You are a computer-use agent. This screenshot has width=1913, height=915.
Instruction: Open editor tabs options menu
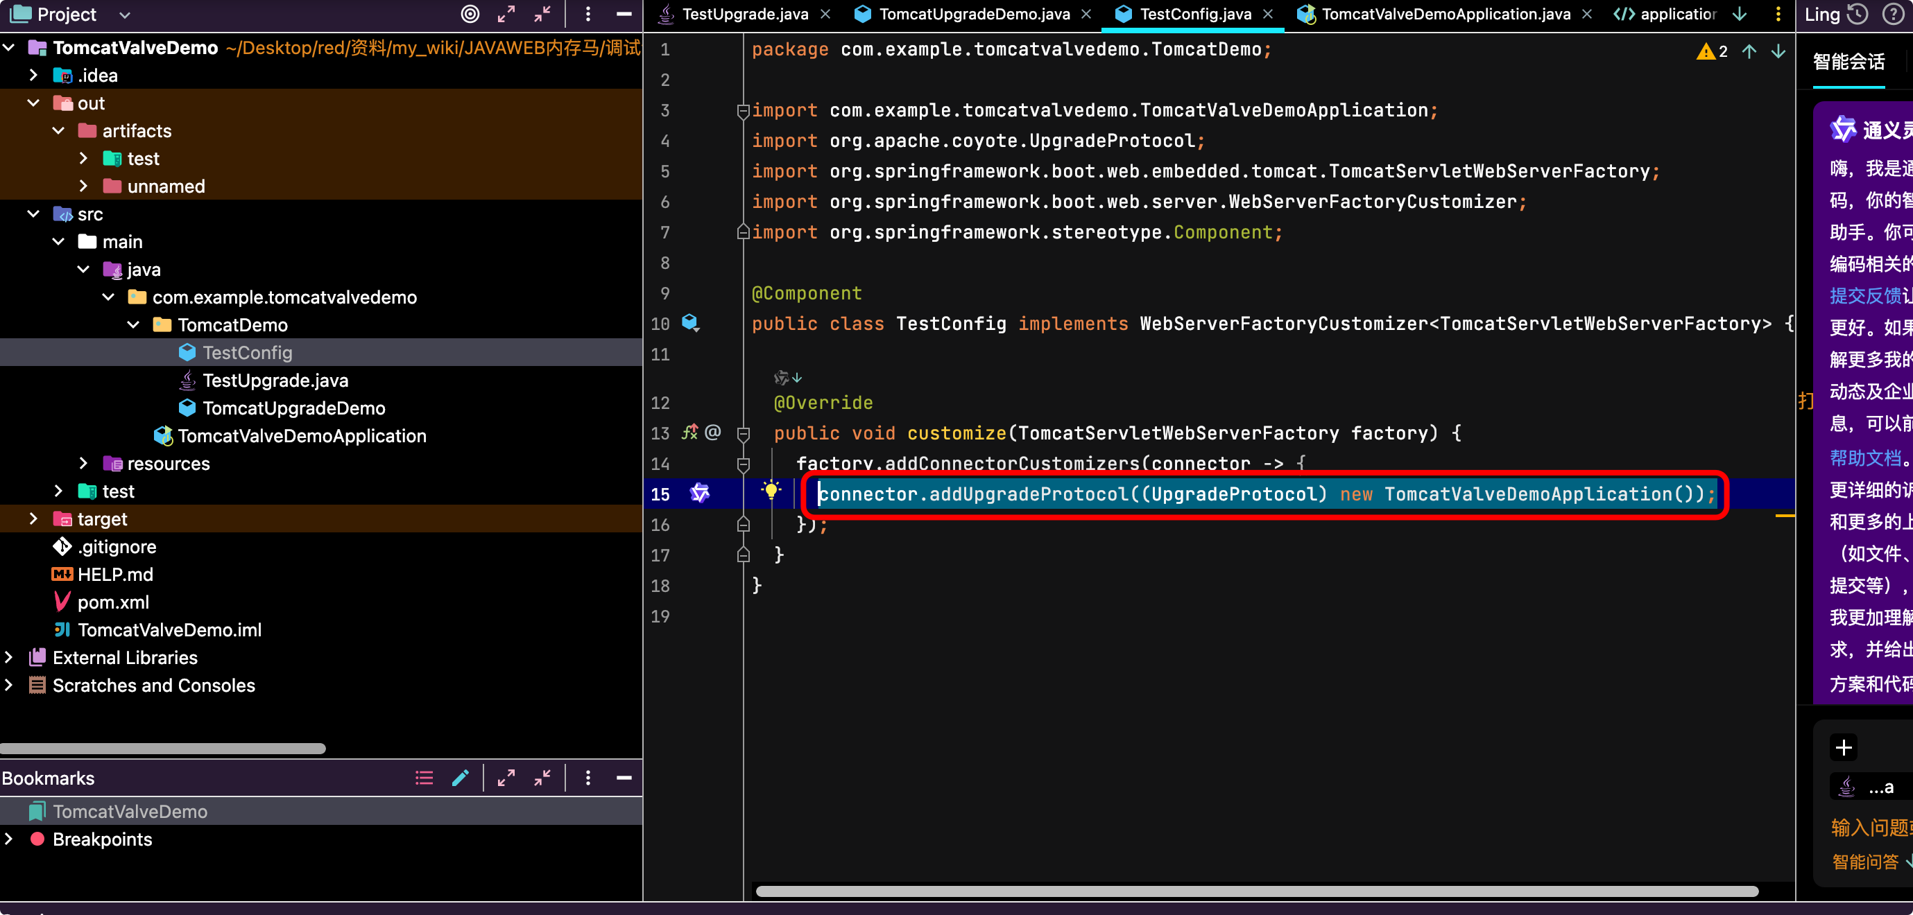[1778, 14]
